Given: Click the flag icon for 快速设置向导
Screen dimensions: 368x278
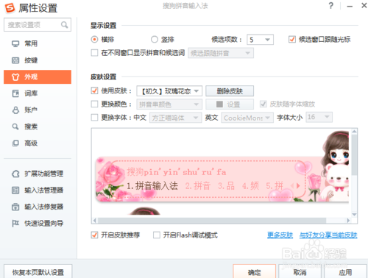Looking at the screenshot, I should 15,224.
